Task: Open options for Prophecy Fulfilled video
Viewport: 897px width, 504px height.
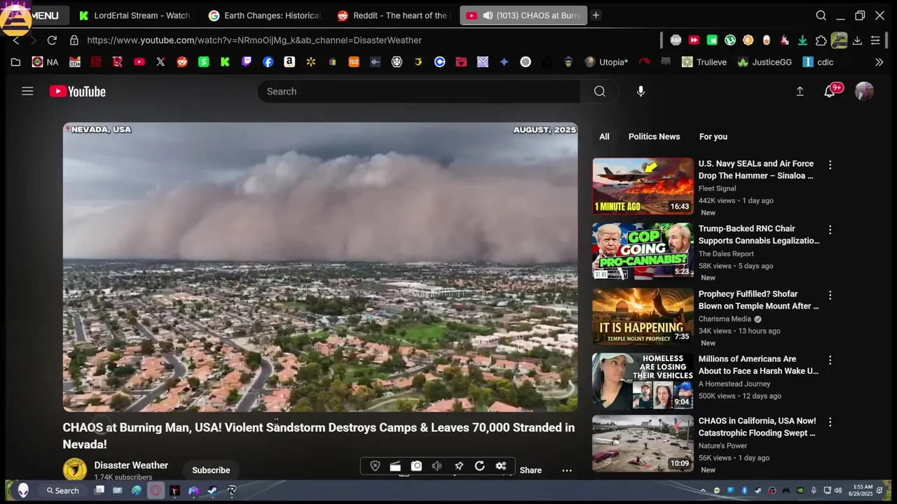Action: coord(830,295)
